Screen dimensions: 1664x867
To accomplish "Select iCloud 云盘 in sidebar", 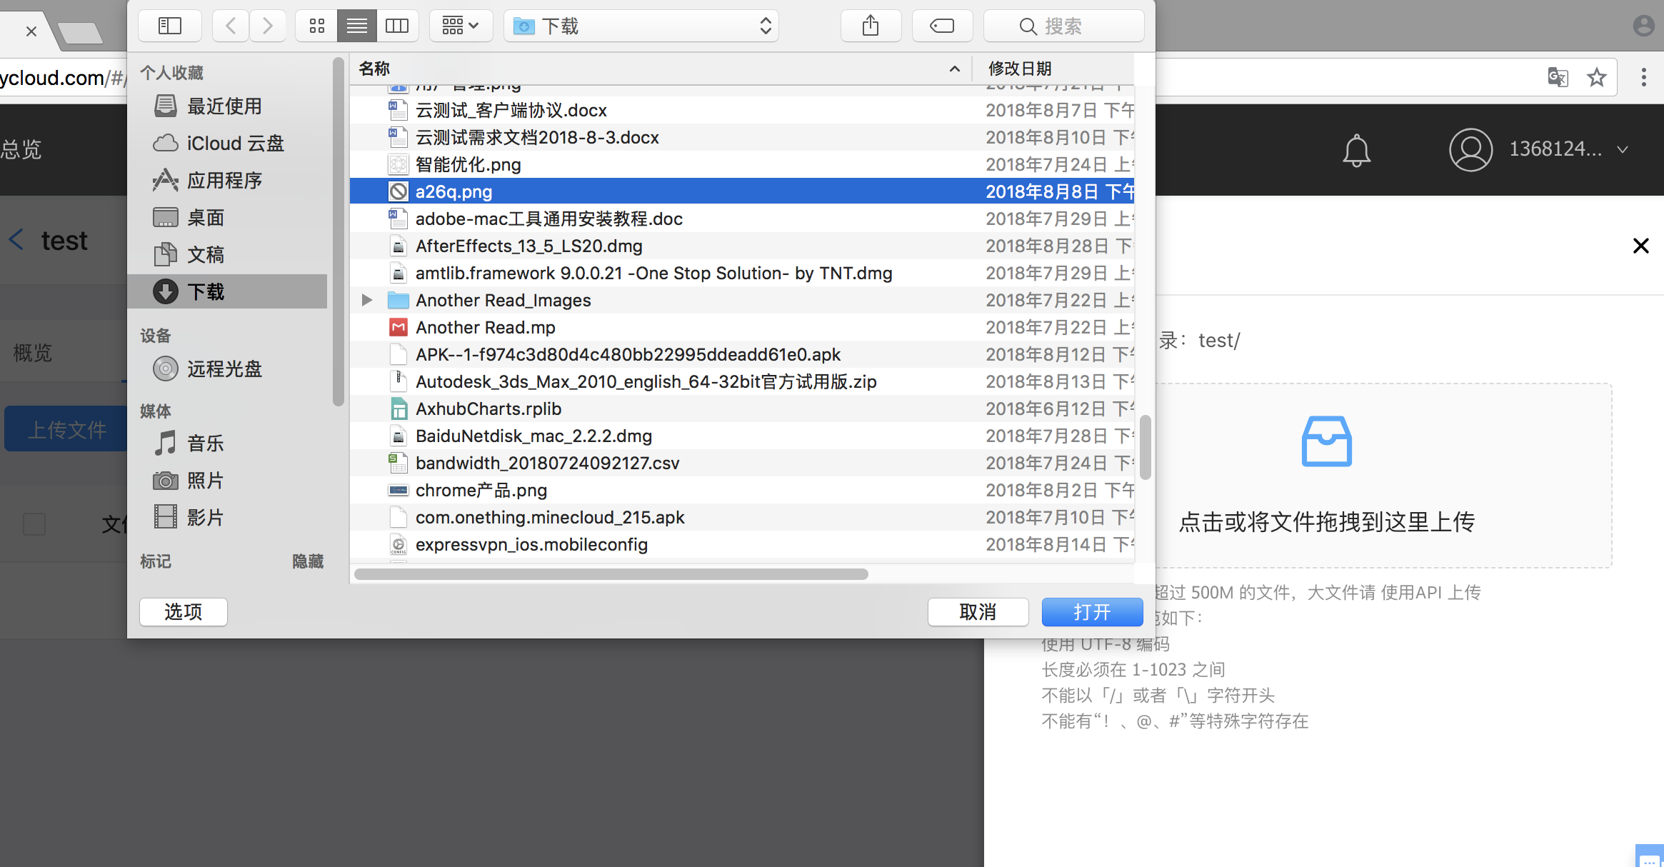I will [235, 144].
